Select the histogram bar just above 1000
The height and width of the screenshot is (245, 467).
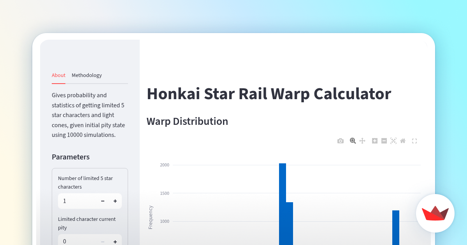pos(396,227)
